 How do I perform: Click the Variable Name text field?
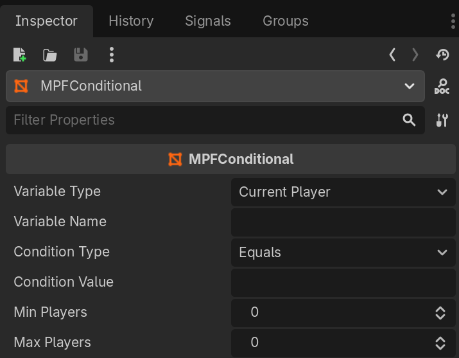343,222
